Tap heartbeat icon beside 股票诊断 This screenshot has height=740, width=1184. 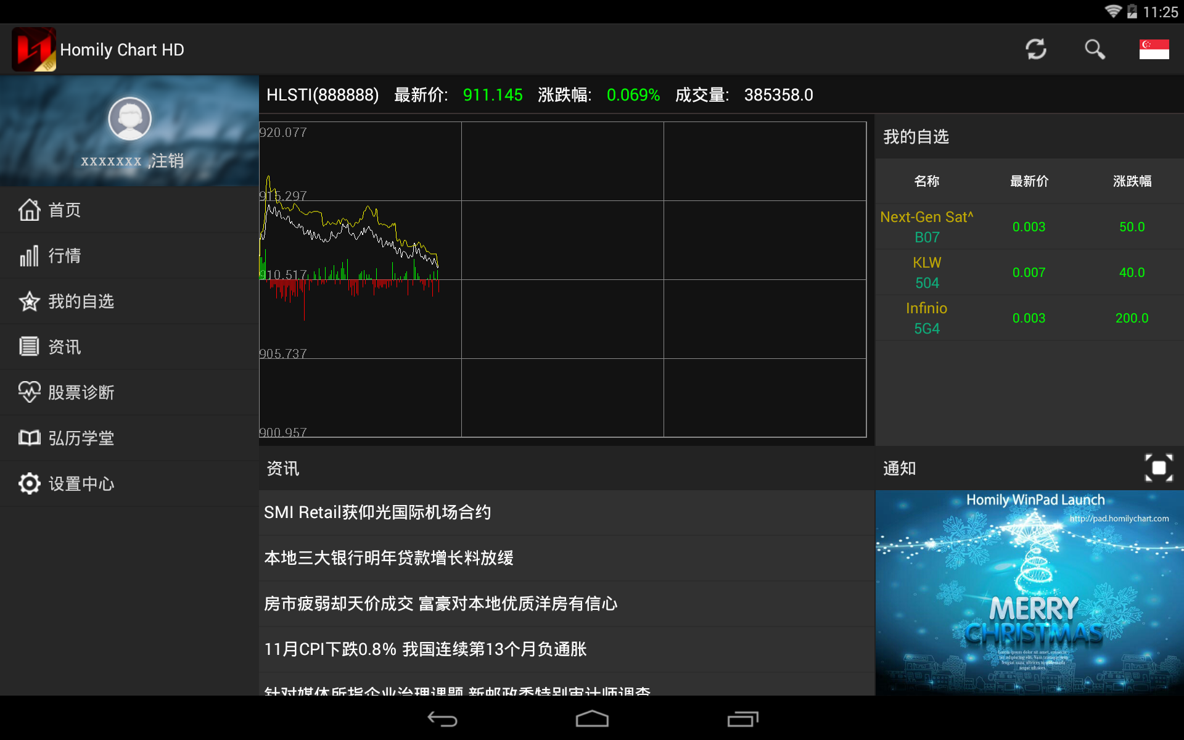pyautogui.click(x=29, y=392)
